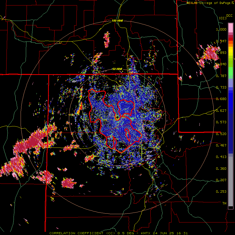This screenshot has width=235, height=235.
Task: Click the 0.467 value on the color scale
Action: click(x=221, y=145)
